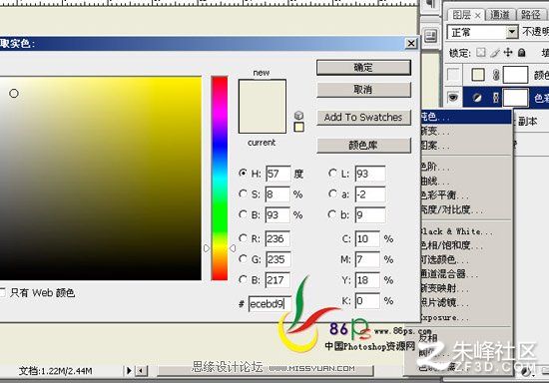The image size is (549, 383).
Task: Select the R red radio button
Action: 243,238
